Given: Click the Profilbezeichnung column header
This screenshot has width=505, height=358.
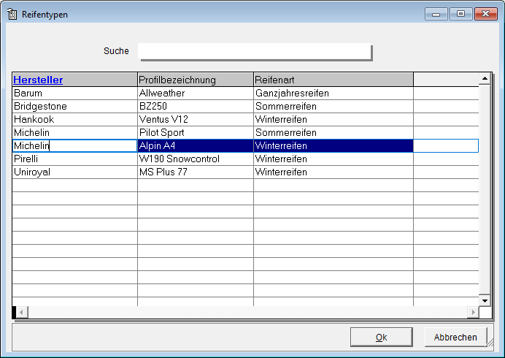Looking at the screenshot, I should click(196, 80).
